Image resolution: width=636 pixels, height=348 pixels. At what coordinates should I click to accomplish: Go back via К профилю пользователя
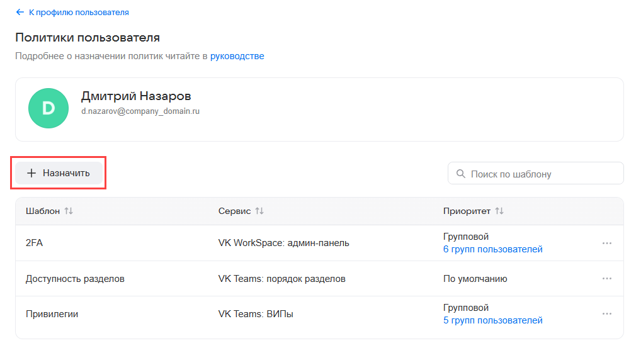click(79, 12)
